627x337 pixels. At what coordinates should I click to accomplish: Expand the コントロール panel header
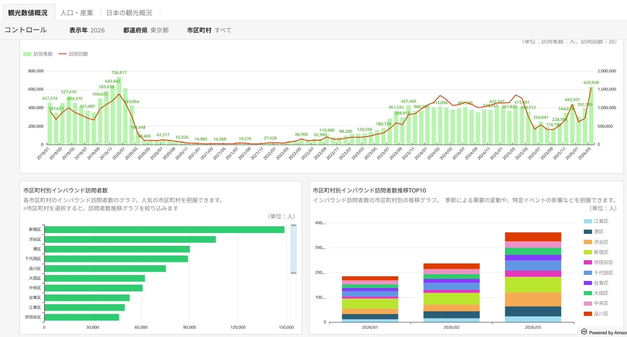click(26, 30)
